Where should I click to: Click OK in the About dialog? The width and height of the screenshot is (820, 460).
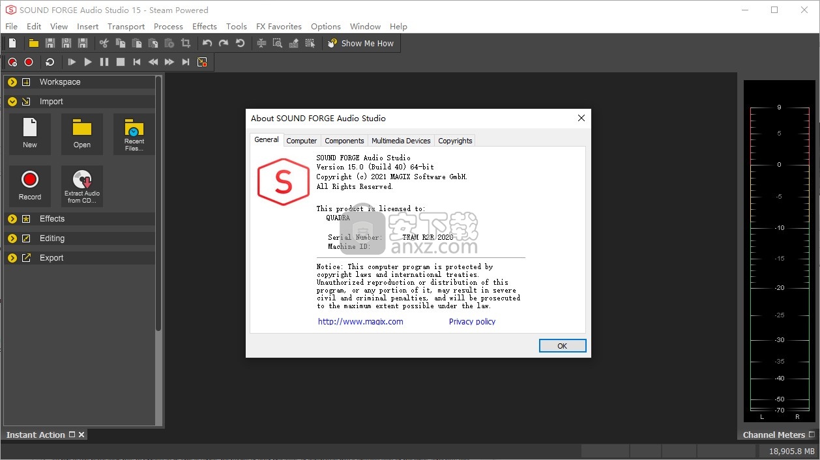coord(563,346)
